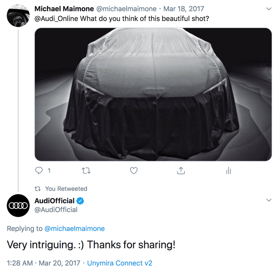Retweet Michael Maimone's tweet
The width and height of the screenshot is (278, 273).
(86, 170)
